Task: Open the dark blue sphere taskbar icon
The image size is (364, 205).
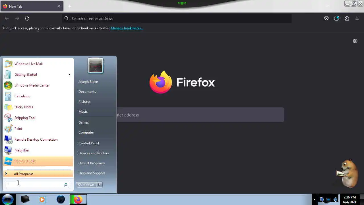Action: [x=61, y=199]
